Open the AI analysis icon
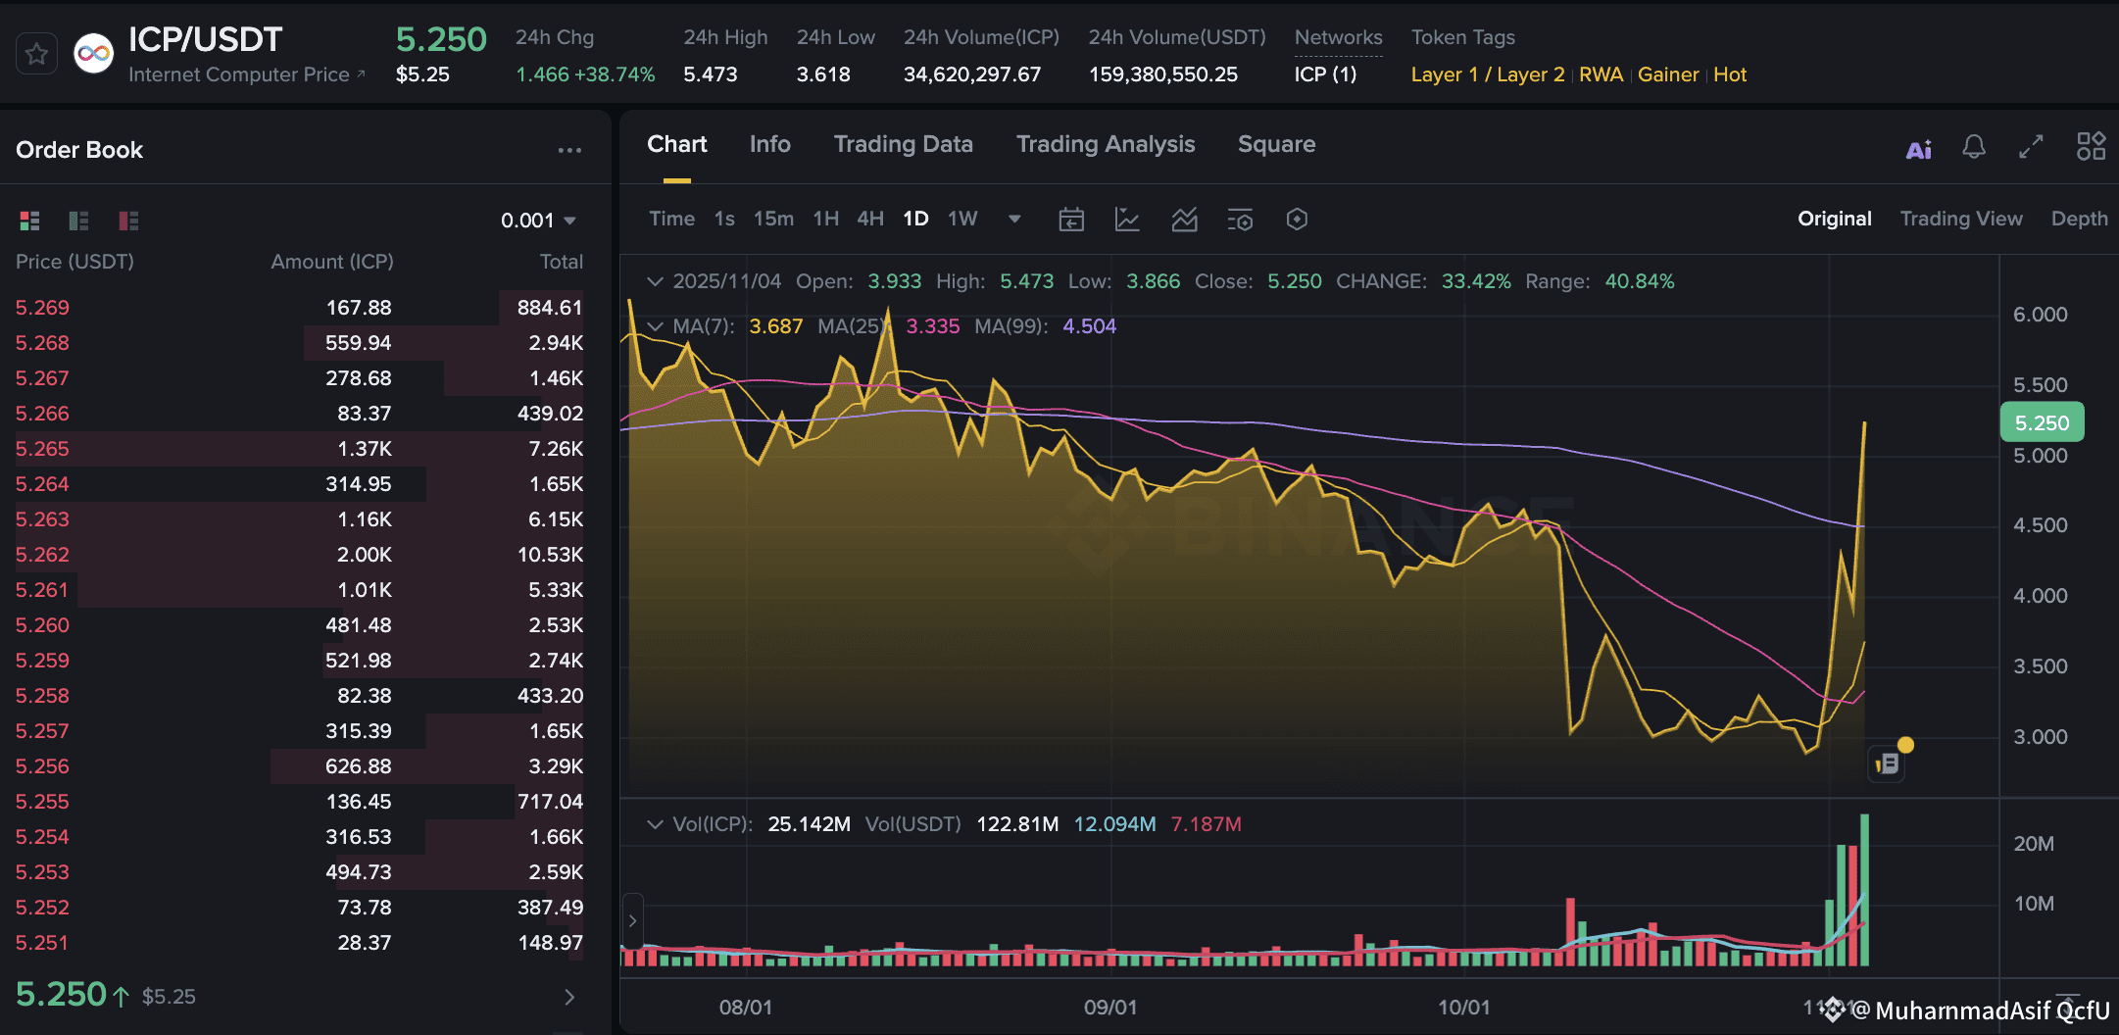Viewport: 2119px width, 1035px height. pyautogui.click(x=1918, y=149)
